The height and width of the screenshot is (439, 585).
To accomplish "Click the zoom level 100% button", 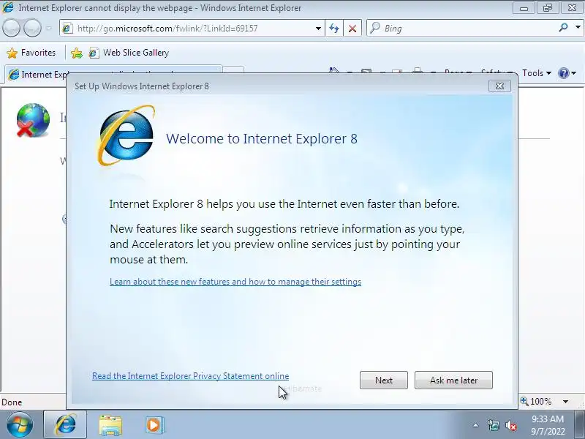I will point(536,402).
